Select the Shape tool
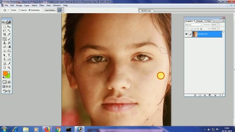The image size is (235, 132). click(x=9, y=59)
